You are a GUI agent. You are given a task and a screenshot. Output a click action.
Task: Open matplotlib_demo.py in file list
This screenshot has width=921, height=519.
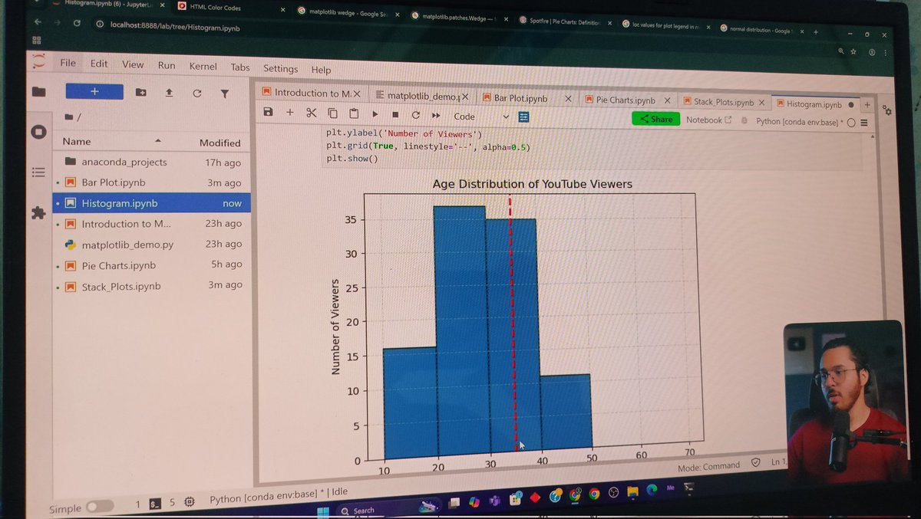click(152, 245)
